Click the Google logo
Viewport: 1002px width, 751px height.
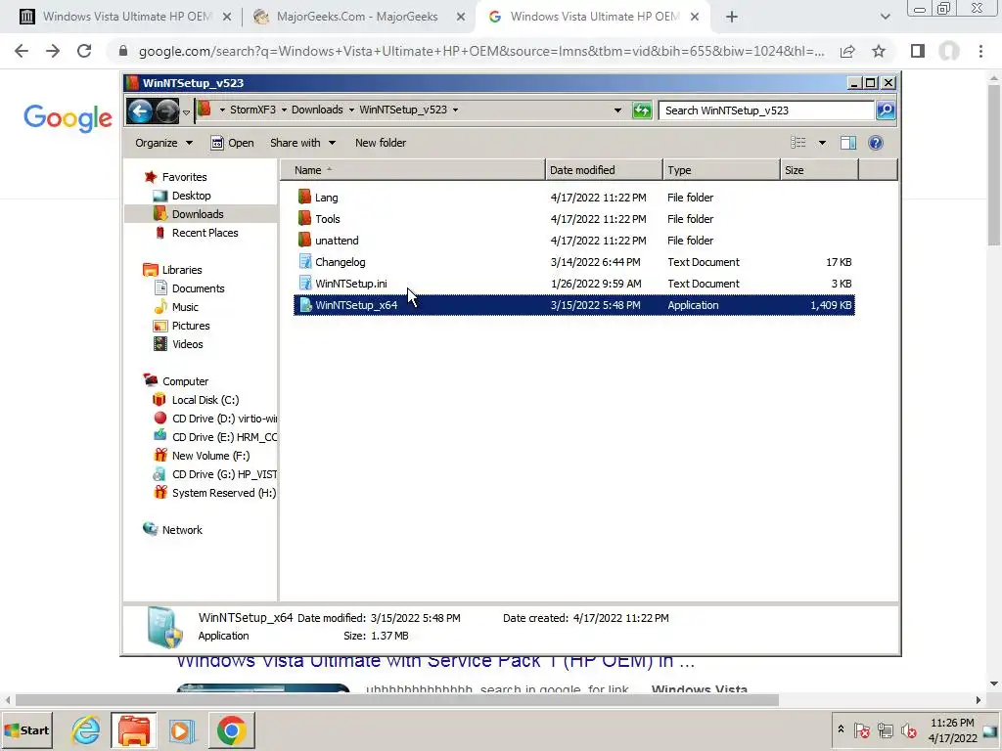coord(68,118)
